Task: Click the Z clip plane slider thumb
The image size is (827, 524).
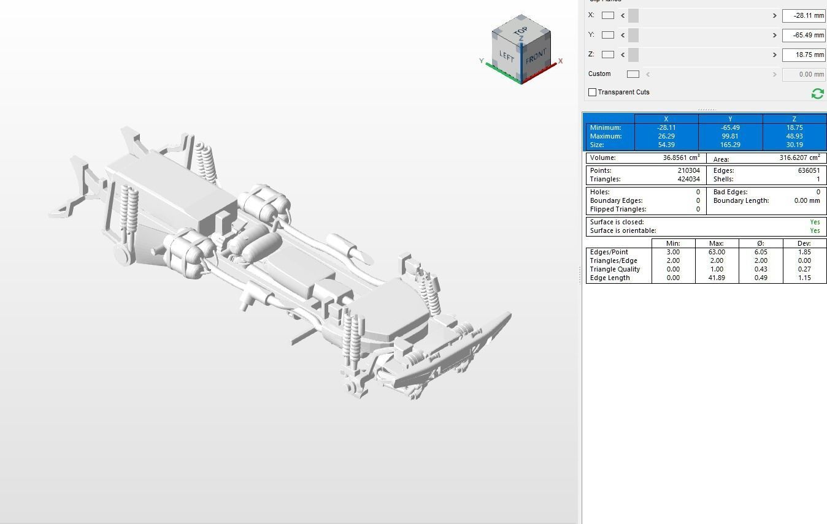Action: pos(633,55)
